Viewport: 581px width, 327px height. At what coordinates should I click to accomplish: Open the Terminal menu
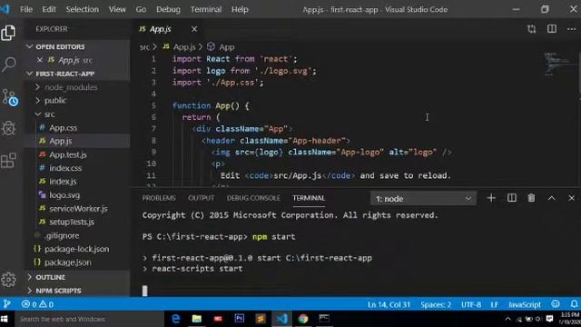tap(206, 9)
